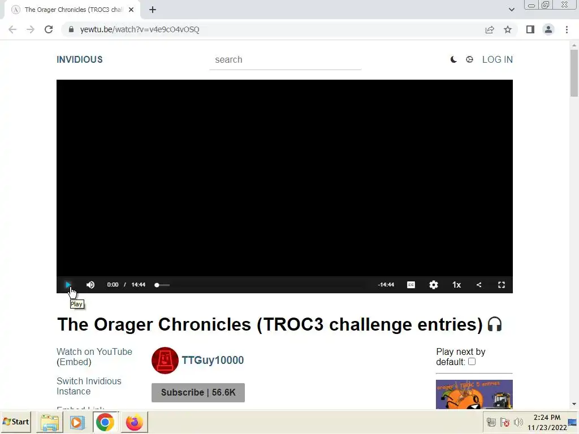Click Switch Invidious Instance link
Screen dimensions: 579x434
point(89,386)
